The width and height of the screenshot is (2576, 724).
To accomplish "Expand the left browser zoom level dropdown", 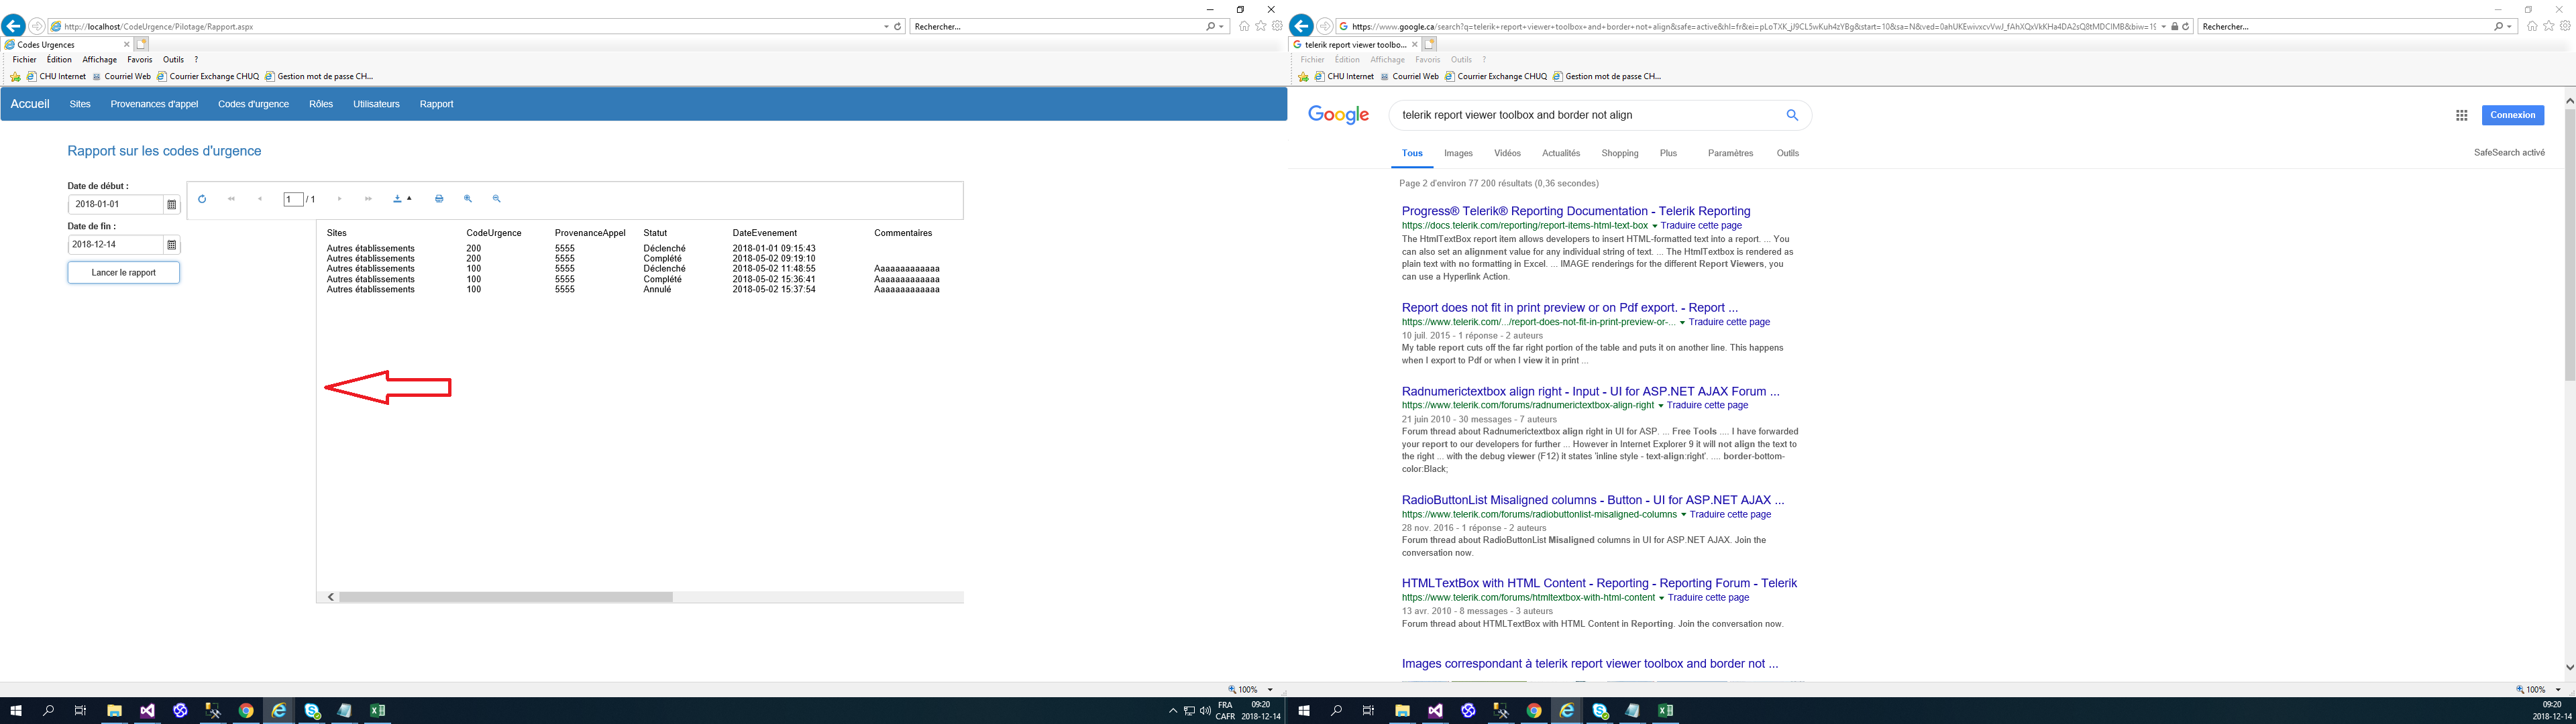I will pyautogui.click(x=1270, y=690).
